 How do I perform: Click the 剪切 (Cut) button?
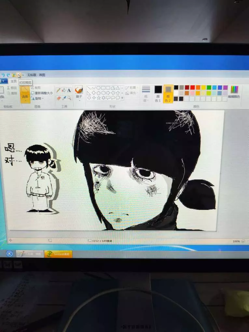click(x=12, y=88)
